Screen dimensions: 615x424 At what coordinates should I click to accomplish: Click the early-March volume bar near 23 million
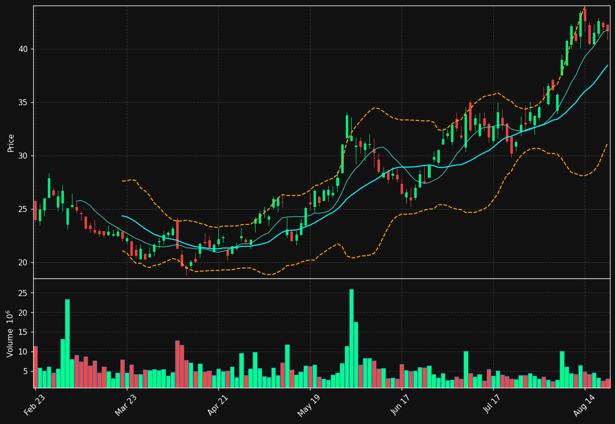click(67, 343)
